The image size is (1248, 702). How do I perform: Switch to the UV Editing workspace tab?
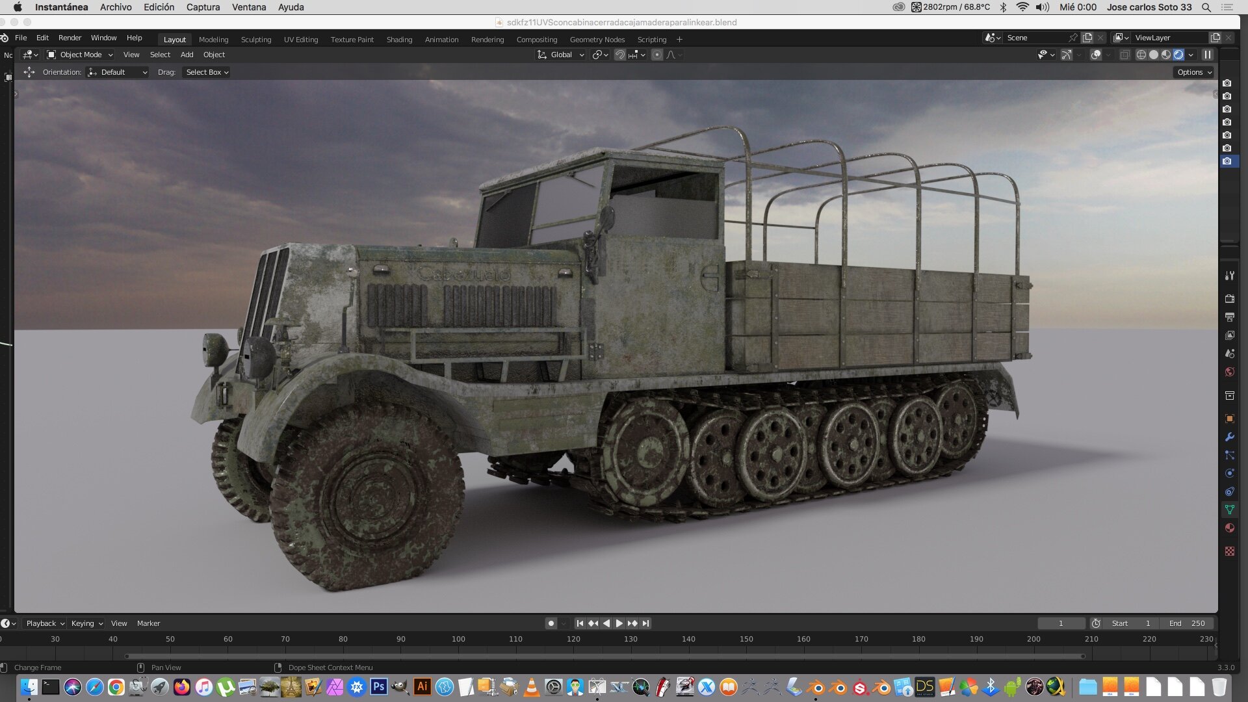[301, 40]
